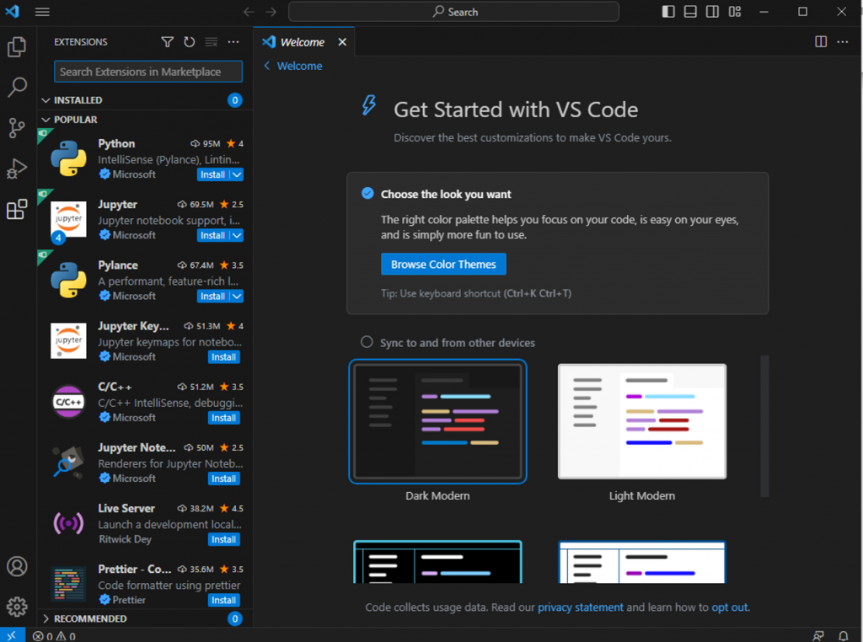Open Source Control view
Screen dimensions: 863x642
click(x=17, y=127)
